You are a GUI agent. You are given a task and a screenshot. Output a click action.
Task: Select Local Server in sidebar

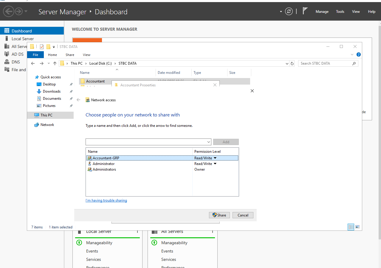(x=32, y=39)
